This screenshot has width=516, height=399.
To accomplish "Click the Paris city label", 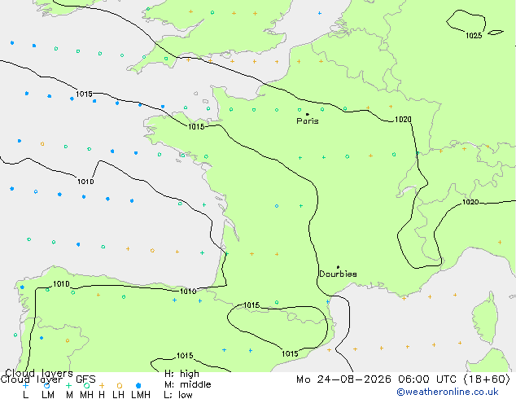I will [x=308, y=121].
